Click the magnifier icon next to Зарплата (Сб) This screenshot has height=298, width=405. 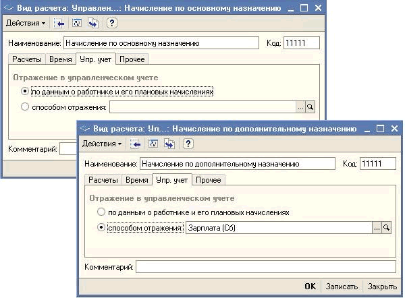tap(387, 229)
